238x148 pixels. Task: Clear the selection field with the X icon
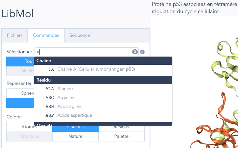(x=142, y=52)
